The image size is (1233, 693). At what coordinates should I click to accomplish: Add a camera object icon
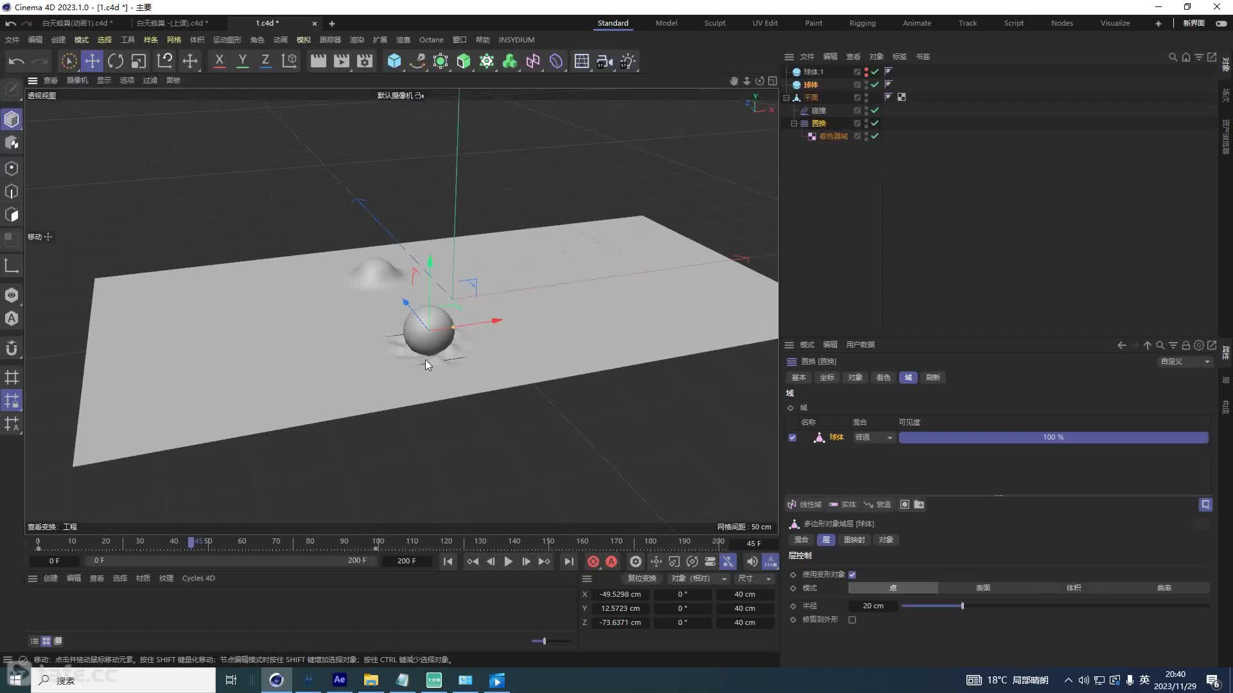click(x=604, y=61)
